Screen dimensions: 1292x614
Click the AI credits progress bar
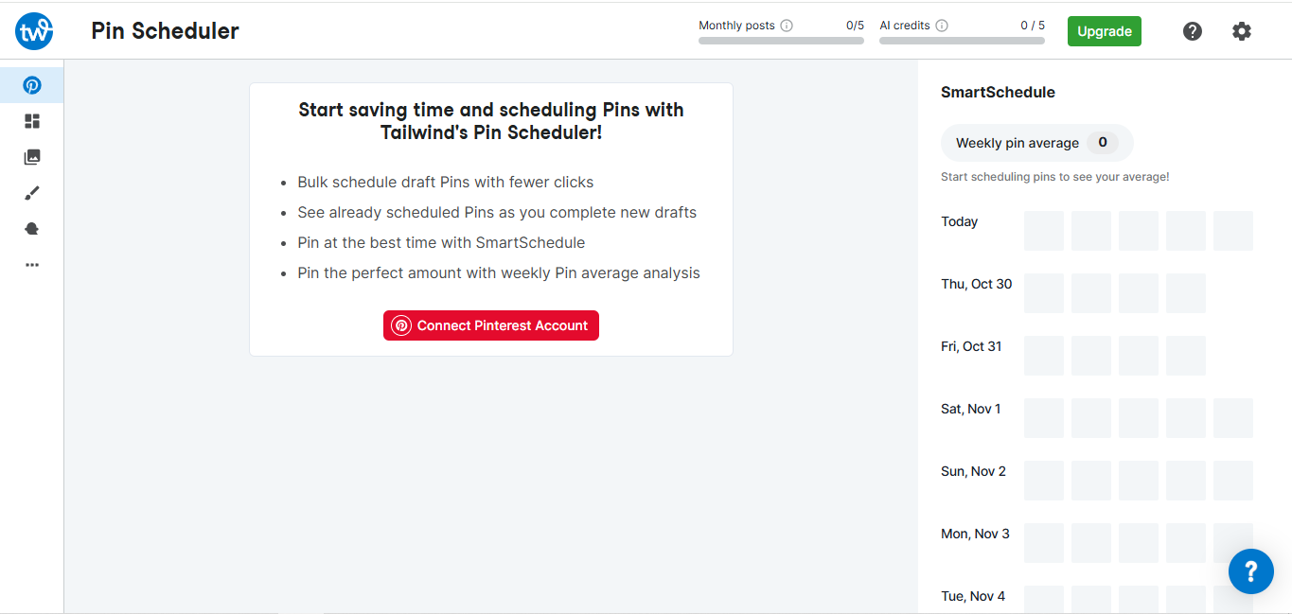pos(962,41)
